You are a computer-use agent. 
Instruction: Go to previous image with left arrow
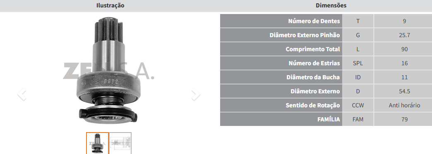tap(22, 94)
